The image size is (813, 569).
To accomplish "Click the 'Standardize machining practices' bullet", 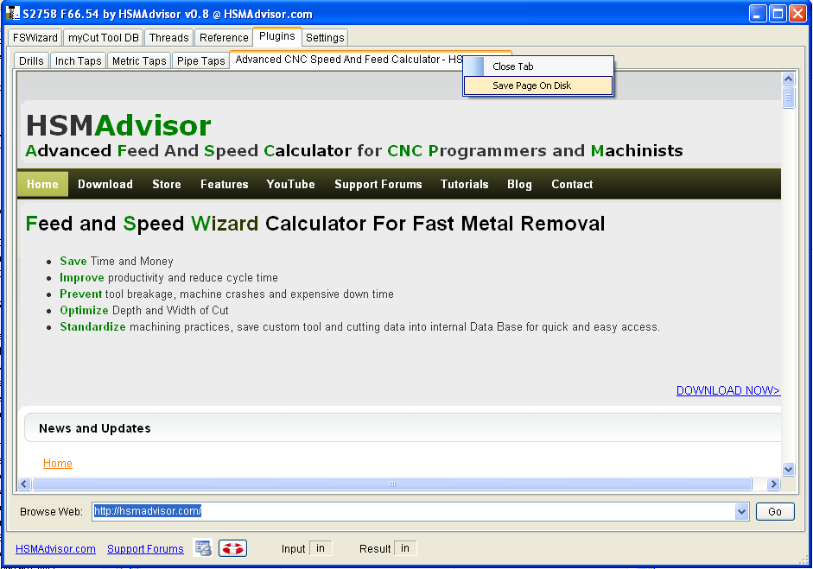I will pos(359,327).
